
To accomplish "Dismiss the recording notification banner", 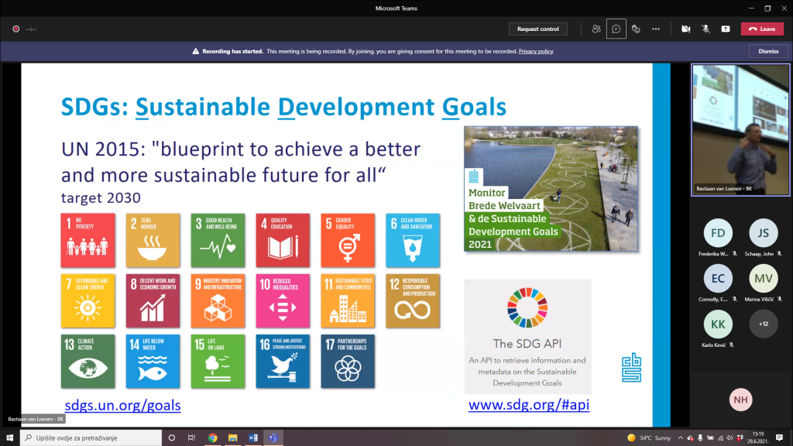I will pyautogui.click(x=768, y=51).
